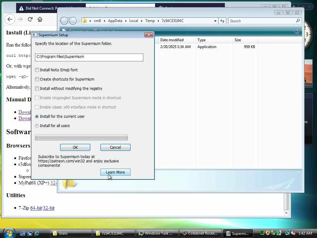Open the Windows Start orb
This screenshot has width=317, height=238.
[8, 233]
